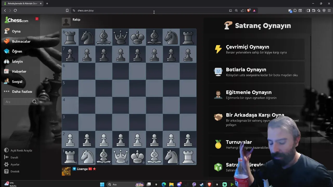Toggle Brave browser sidebar panel

click(x=308, y=10)
